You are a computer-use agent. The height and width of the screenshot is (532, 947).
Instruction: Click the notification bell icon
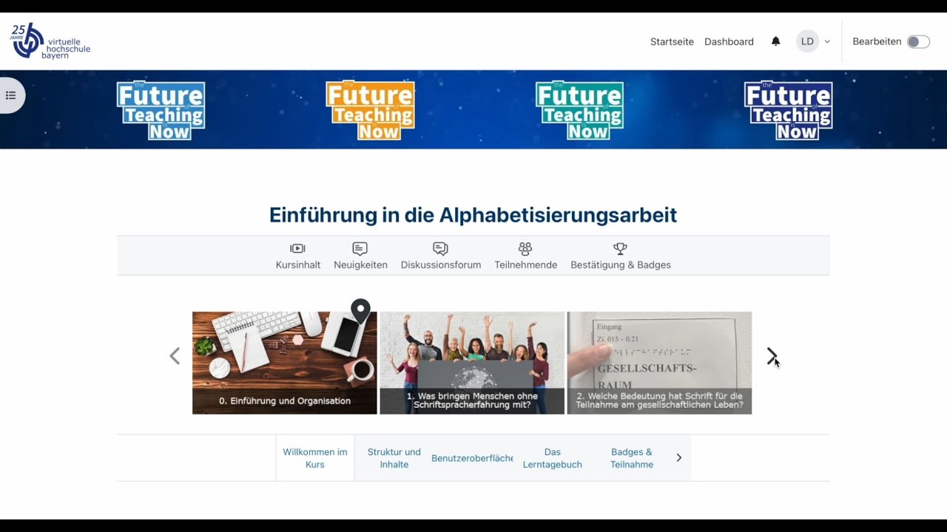775,41
